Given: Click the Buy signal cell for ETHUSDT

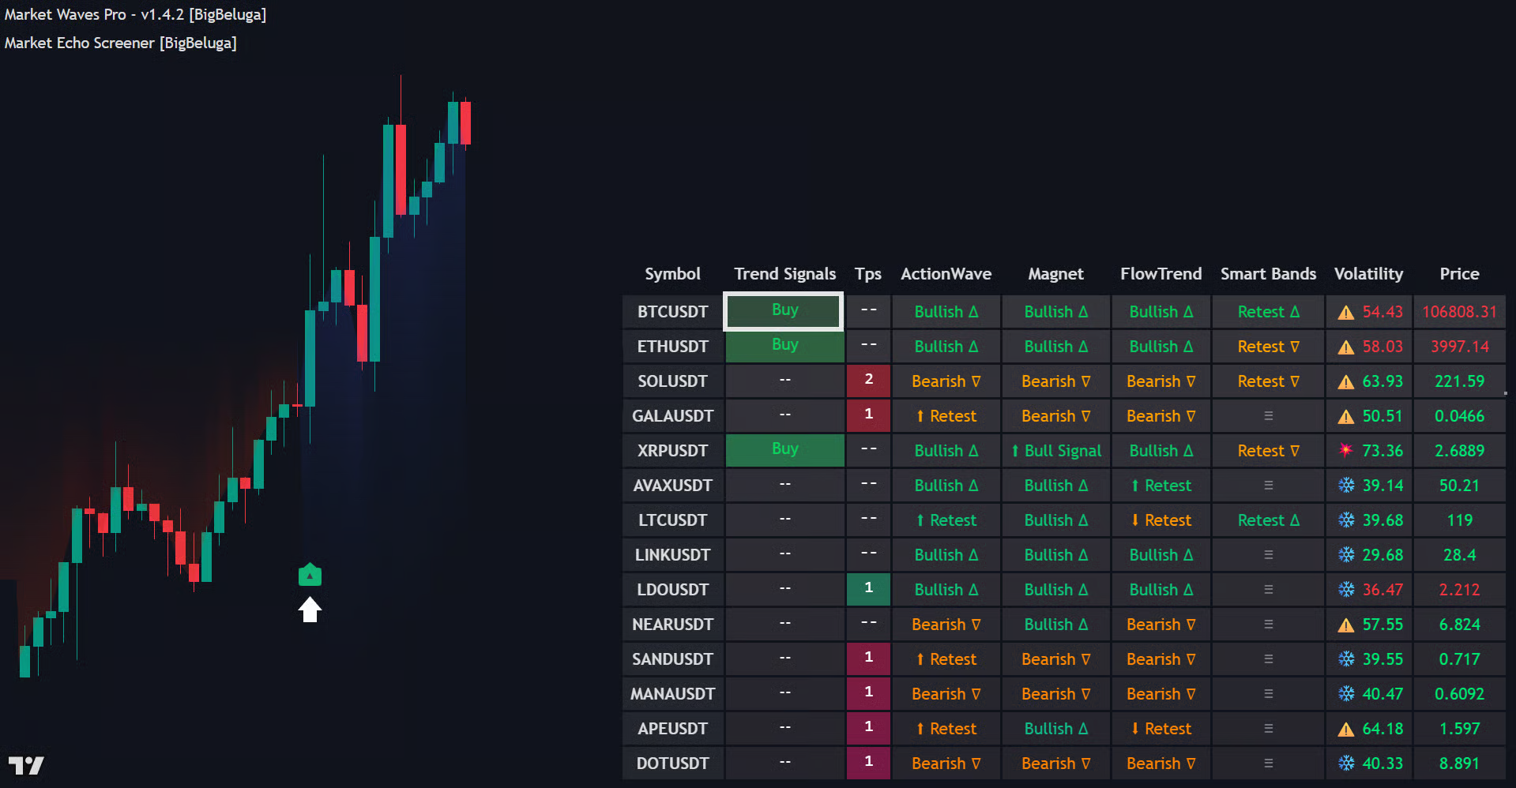Looking at the screenshot, I should (784, 346).
